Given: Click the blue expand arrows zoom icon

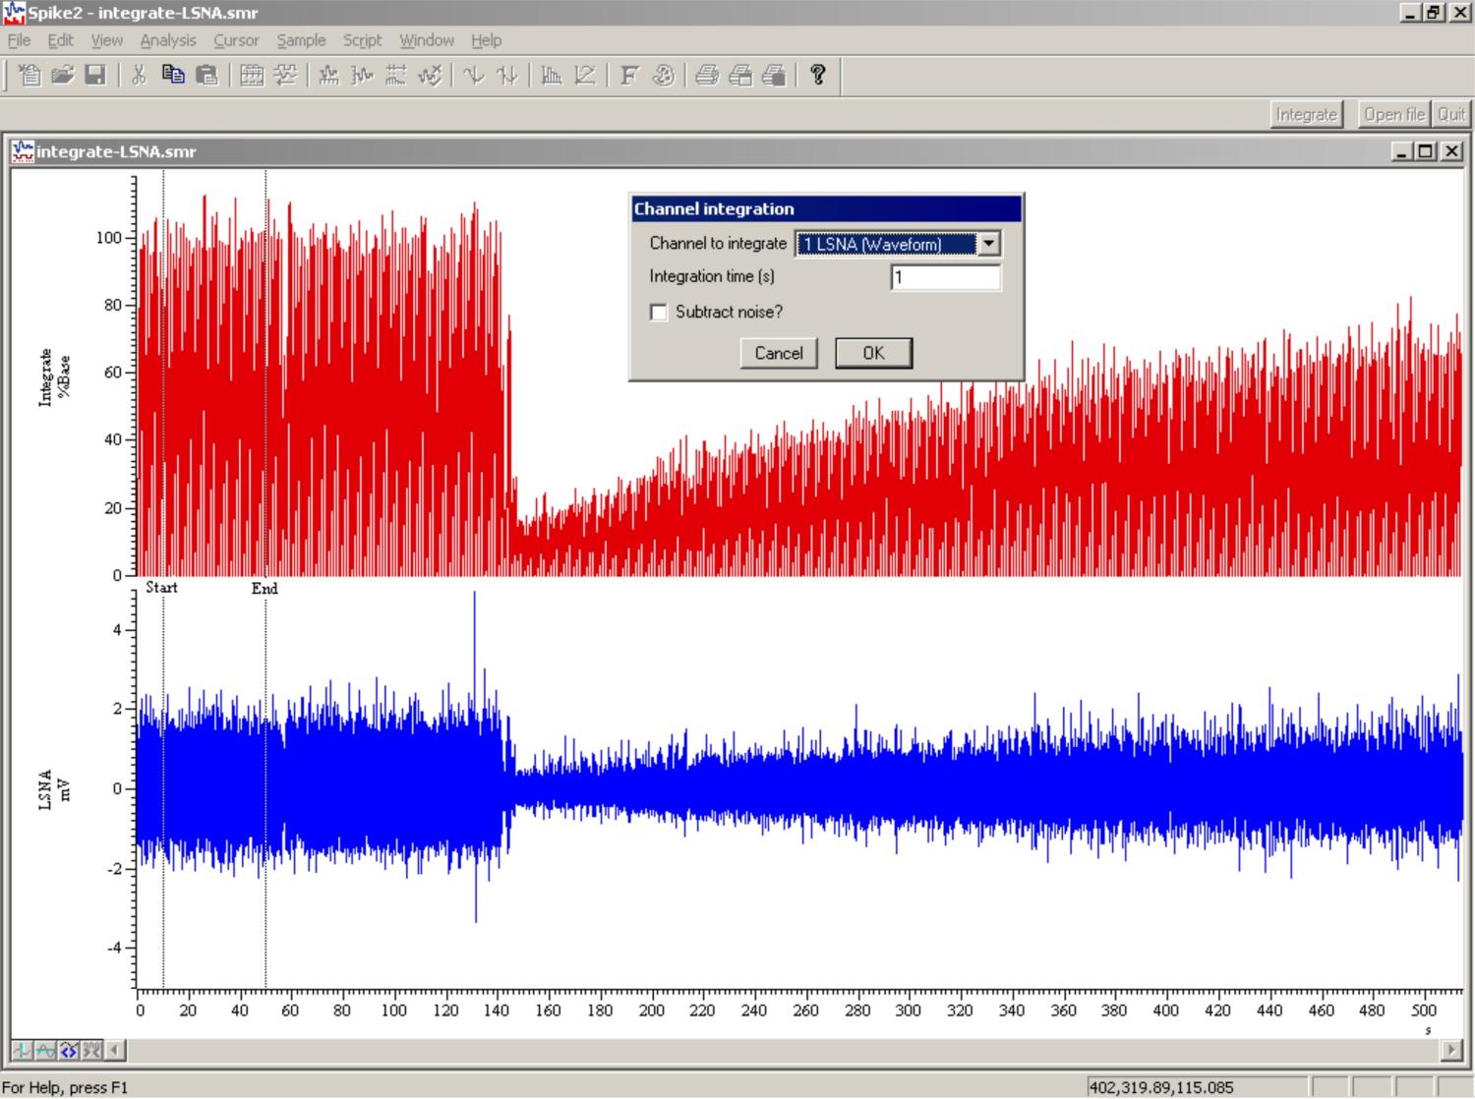Looking at the screenshot, I should coord(69,1050).
